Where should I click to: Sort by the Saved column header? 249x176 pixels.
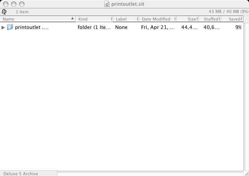[x=232, y=19]
